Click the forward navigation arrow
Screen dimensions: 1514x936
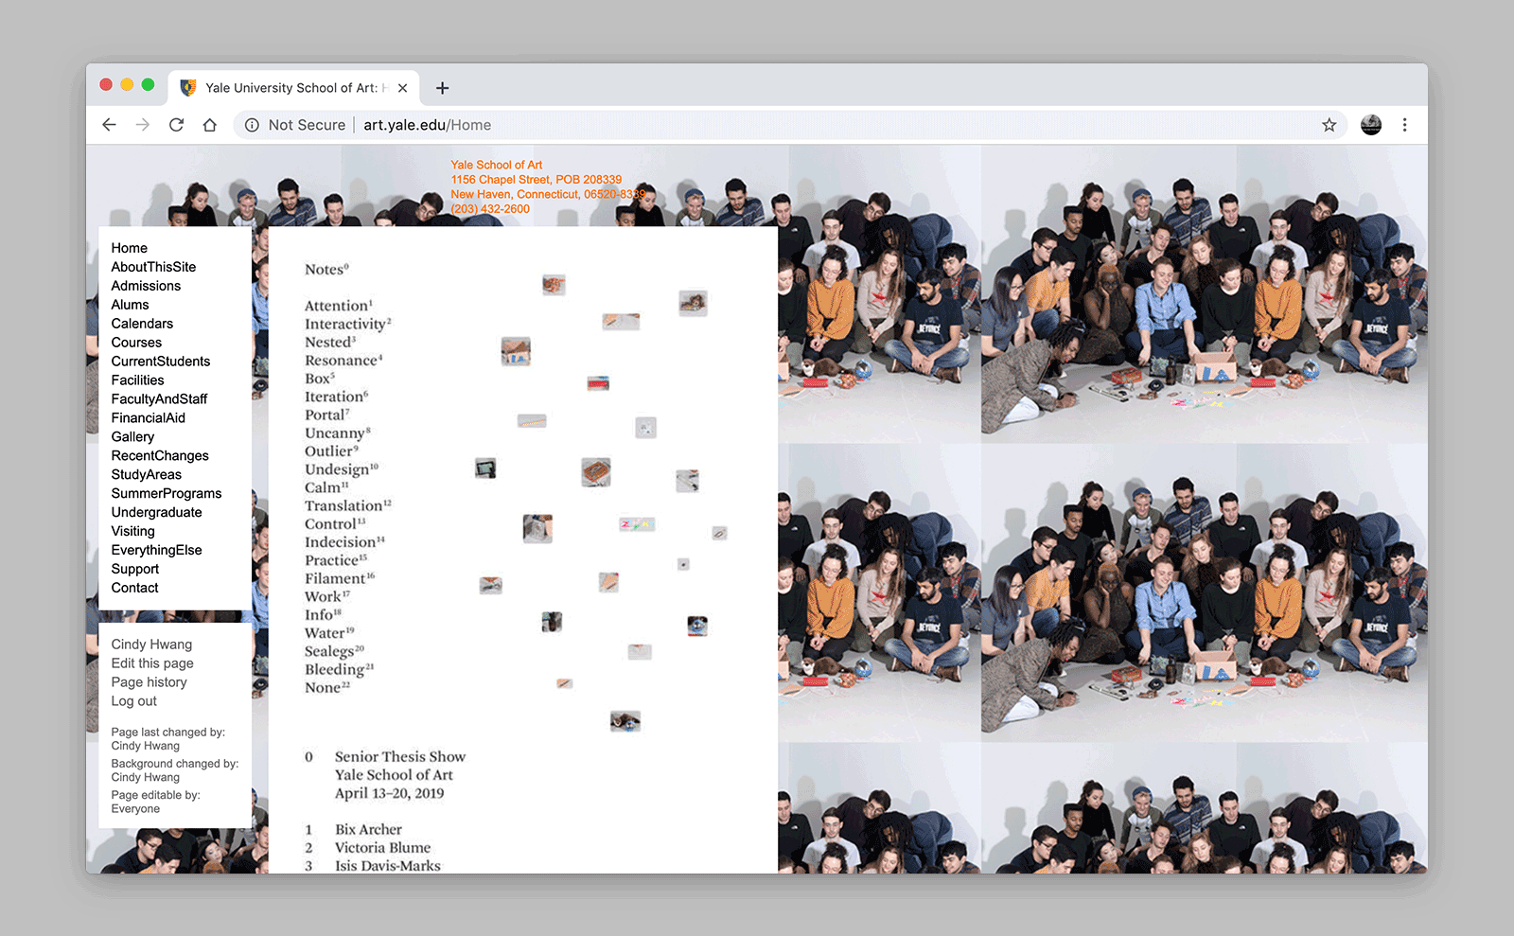[143, 124]
